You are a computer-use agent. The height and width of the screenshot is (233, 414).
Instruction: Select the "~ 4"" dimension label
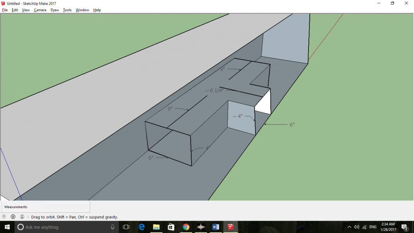[x=237, y=116]
